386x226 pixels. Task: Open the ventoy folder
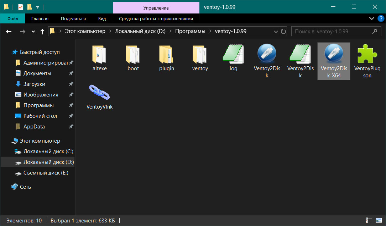click(200, 58)
